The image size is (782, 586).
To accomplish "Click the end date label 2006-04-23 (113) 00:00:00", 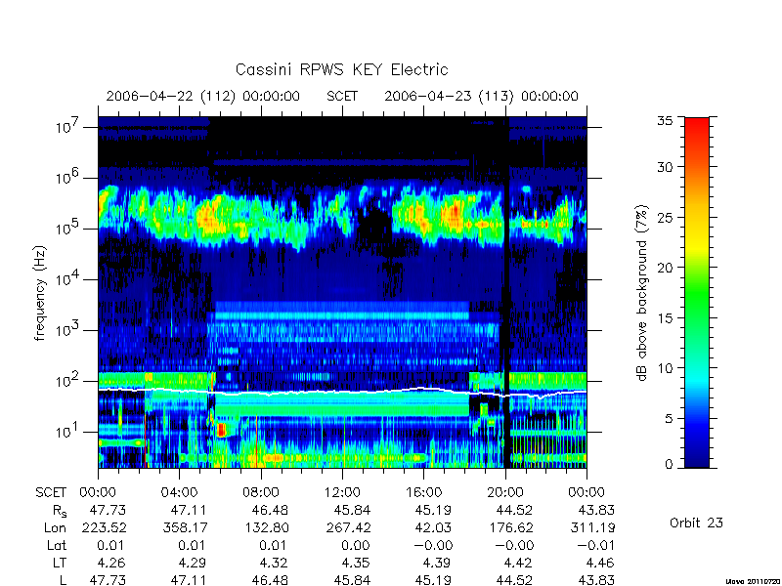I will pyautogui.click(x=481, y=96).
